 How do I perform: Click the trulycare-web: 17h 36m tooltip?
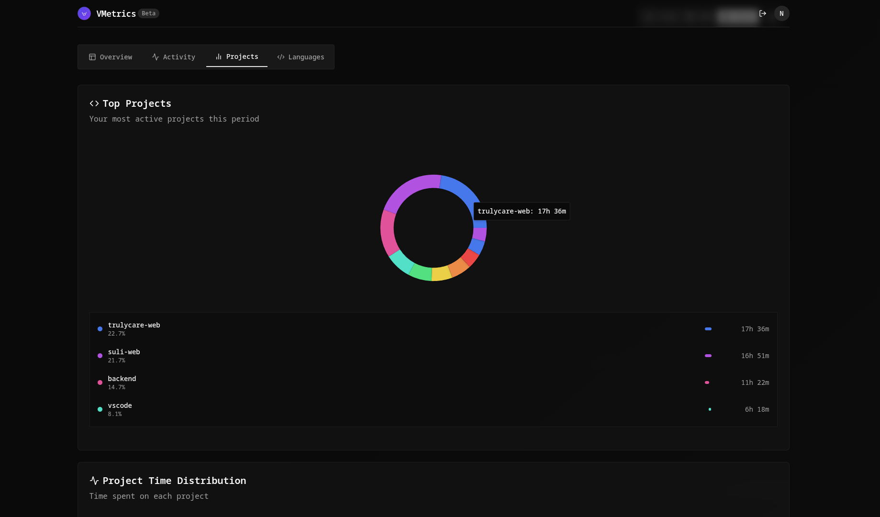click(x=522, y=211)
